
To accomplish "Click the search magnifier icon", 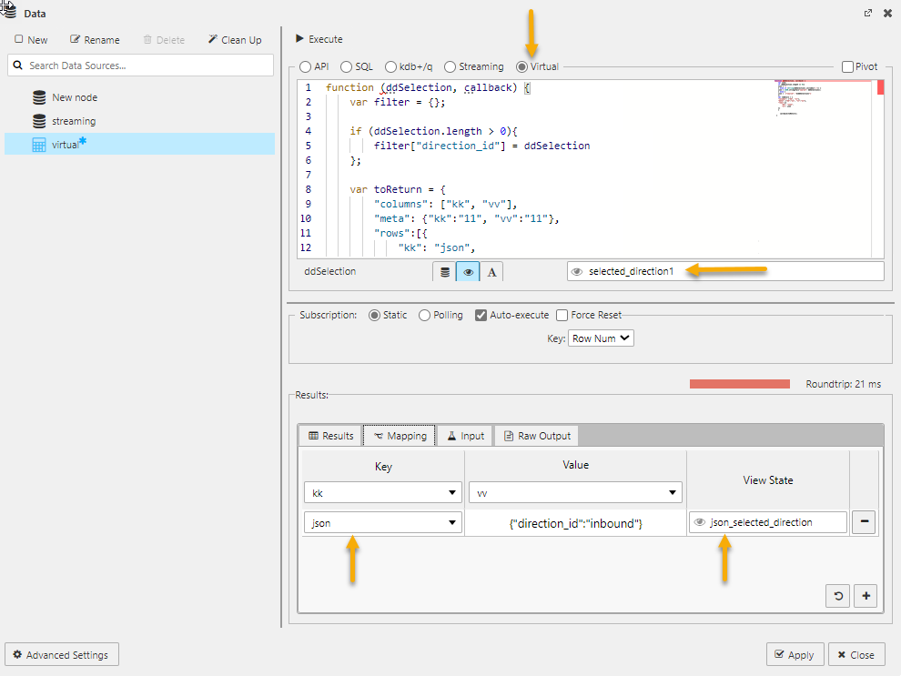I will click(x=18, y=66).
